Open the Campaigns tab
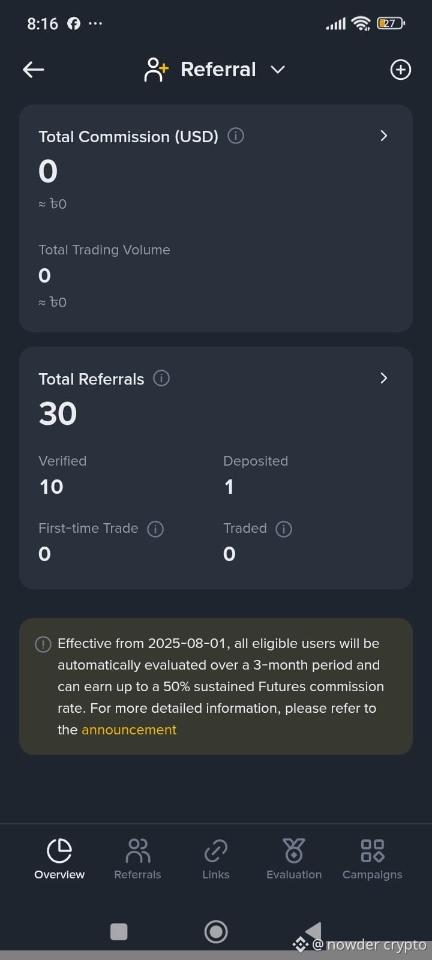 click(x=373, y=859)
